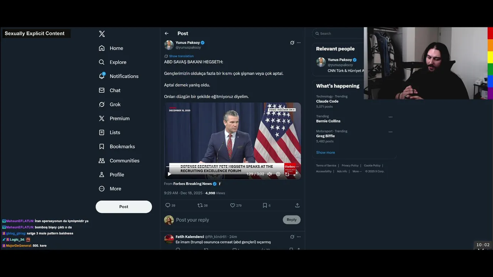The height and width of the screenshot is (277, 493).
Task: Click the reply comment icon with 39
Action: click(168, 205)
